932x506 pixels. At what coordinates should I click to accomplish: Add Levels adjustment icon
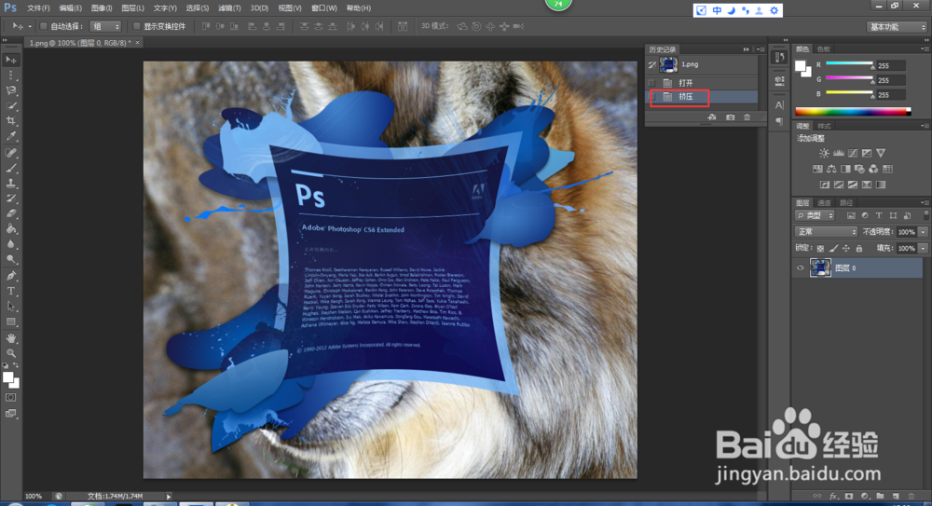(x=839, y=154)
